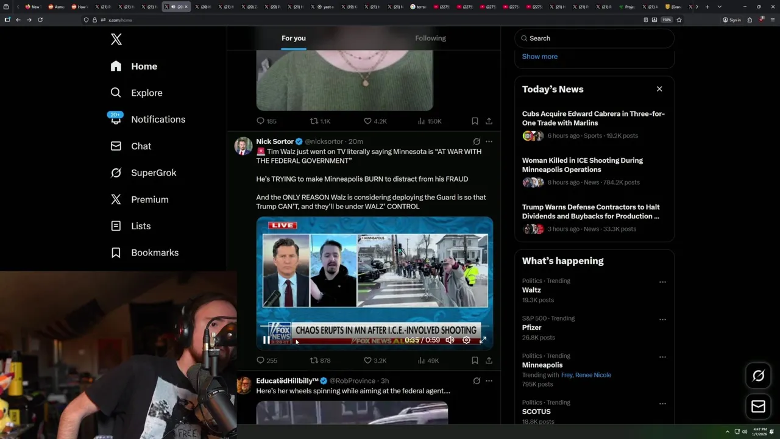This screenshot has height=439, width=780.
Task: Click the Search input field
Action: [x=594, y=38]
